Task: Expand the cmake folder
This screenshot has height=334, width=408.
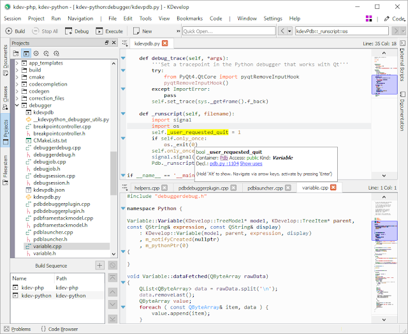Action: click(x=17, y=77)
